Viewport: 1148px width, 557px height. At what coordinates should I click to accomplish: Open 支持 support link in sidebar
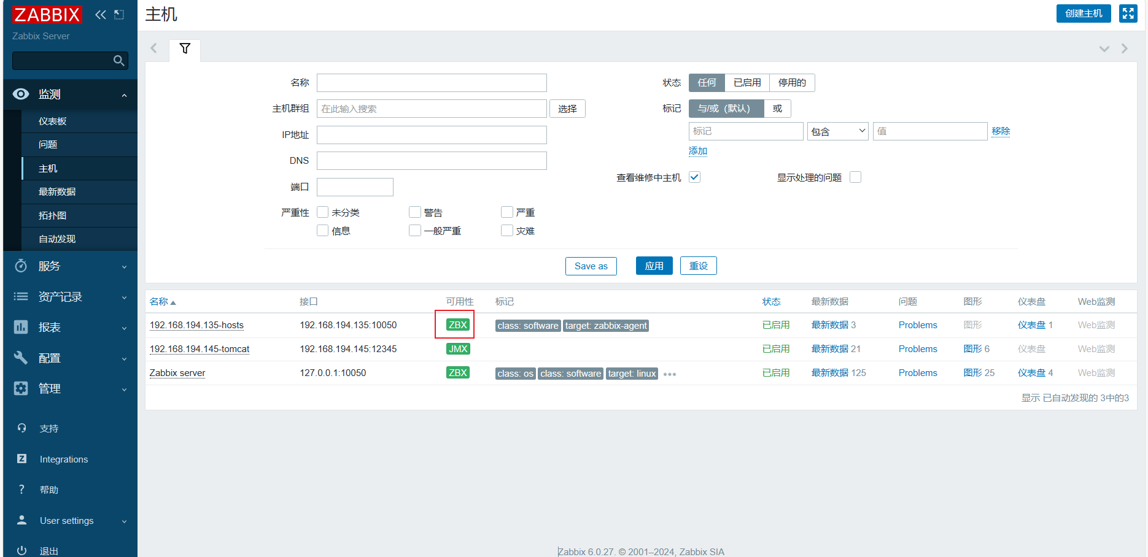49,428
